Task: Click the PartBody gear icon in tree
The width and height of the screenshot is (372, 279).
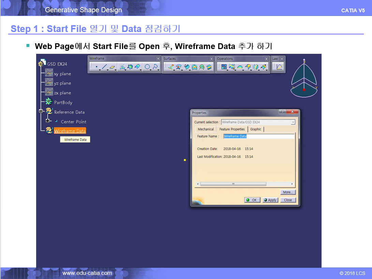Action: pyautogui.click(x=49, y=102)
